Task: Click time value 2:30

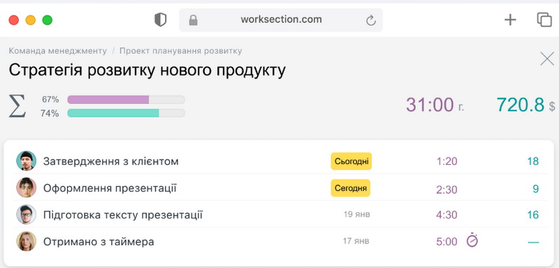Action: 447,189
